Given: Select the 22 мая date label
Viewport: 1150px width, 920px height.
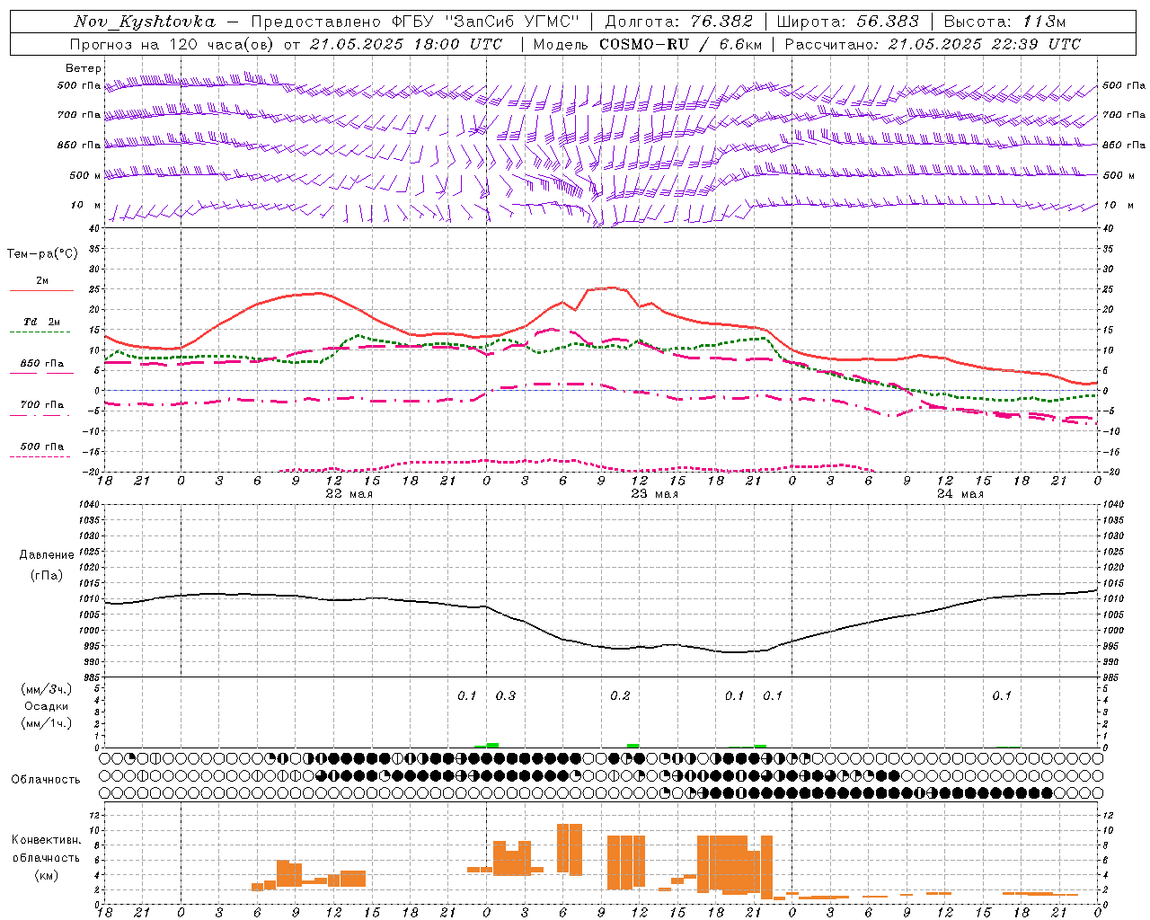Looking at the screenshot, I should point(349,494).
